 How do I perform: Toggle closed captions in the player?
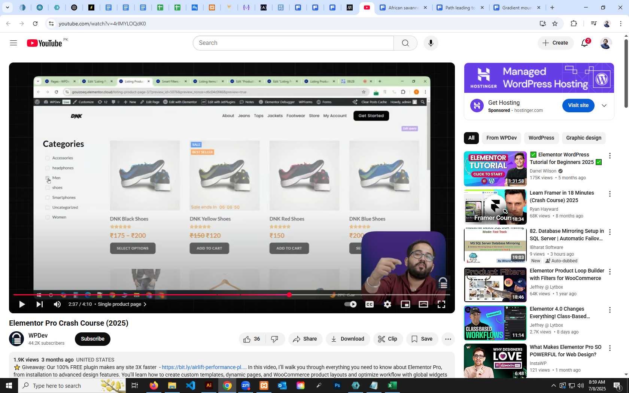370,304
